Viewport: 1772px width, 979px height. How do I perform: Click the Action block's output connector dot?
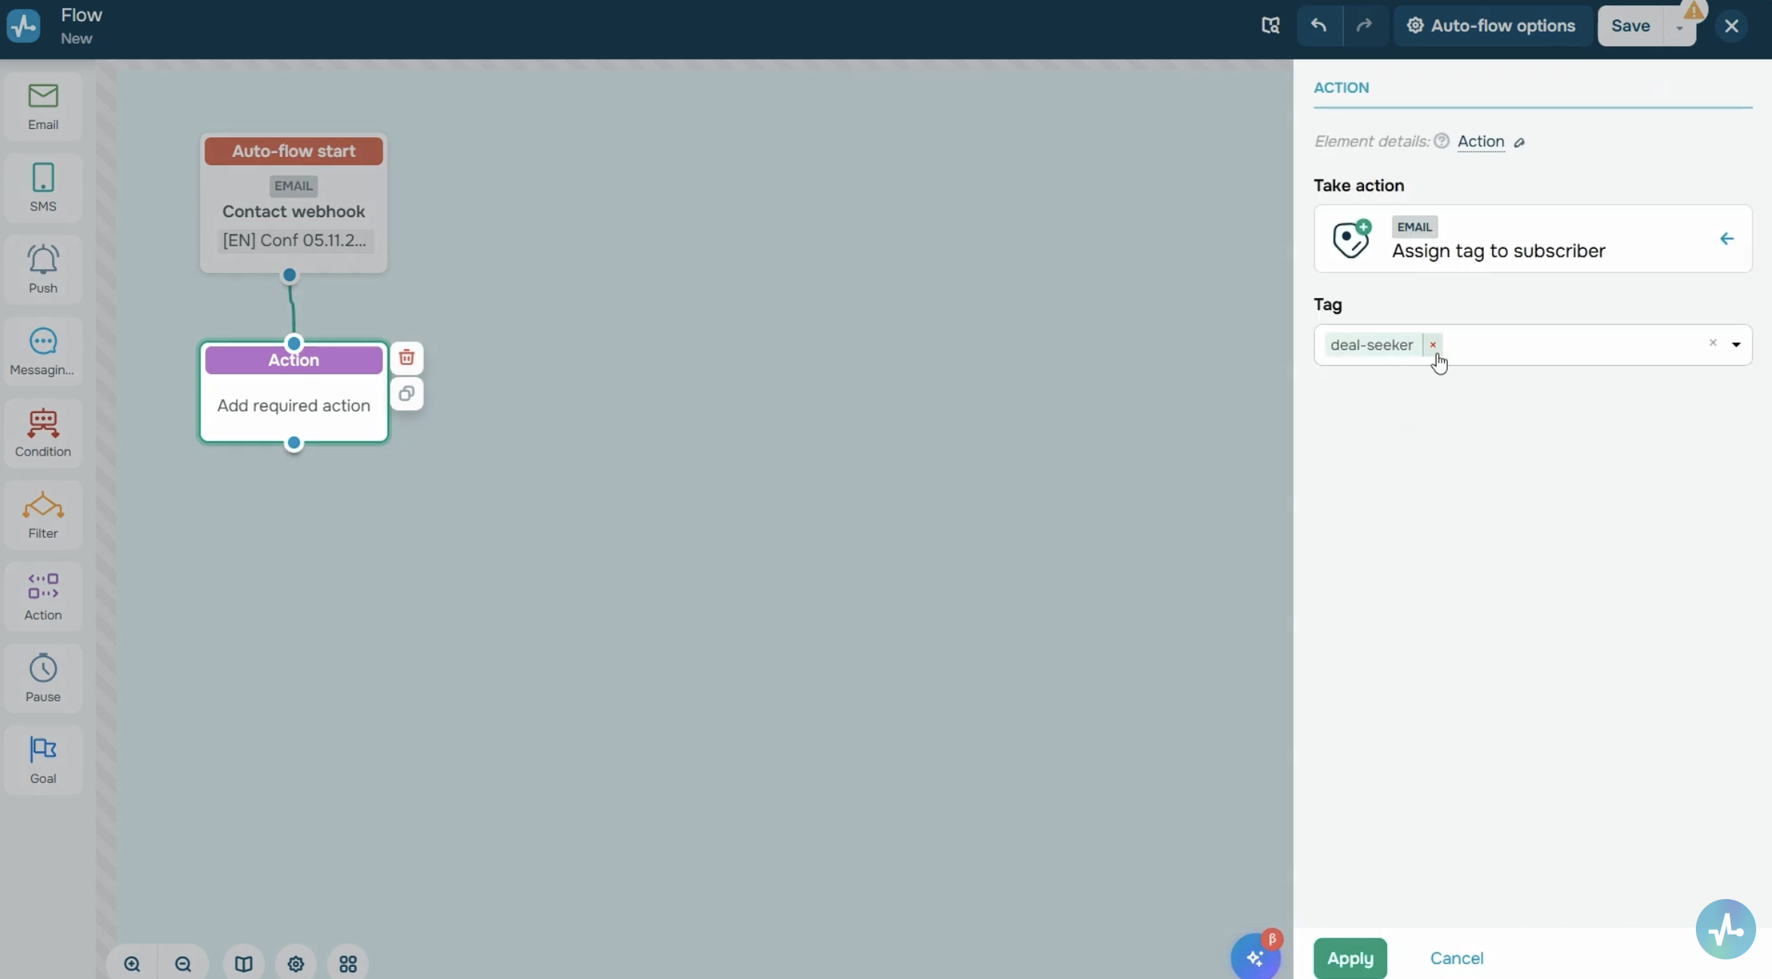(x=293, y=443)
